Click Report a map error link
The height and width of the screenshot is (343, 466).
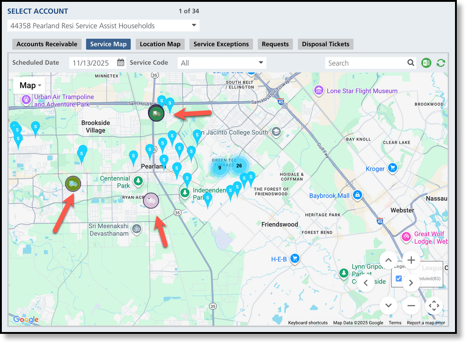point(426,323)
